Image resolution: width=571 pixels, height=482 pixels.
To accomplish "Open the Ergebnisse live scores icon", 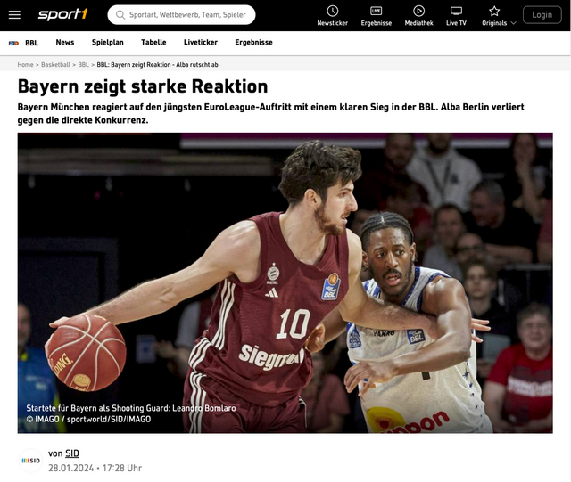I will click(x=376, y=11).
